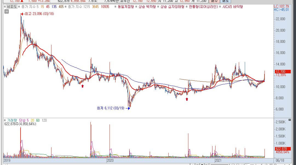Click the 10935 moving average period
296x165 pixels.
click(105, 7)
